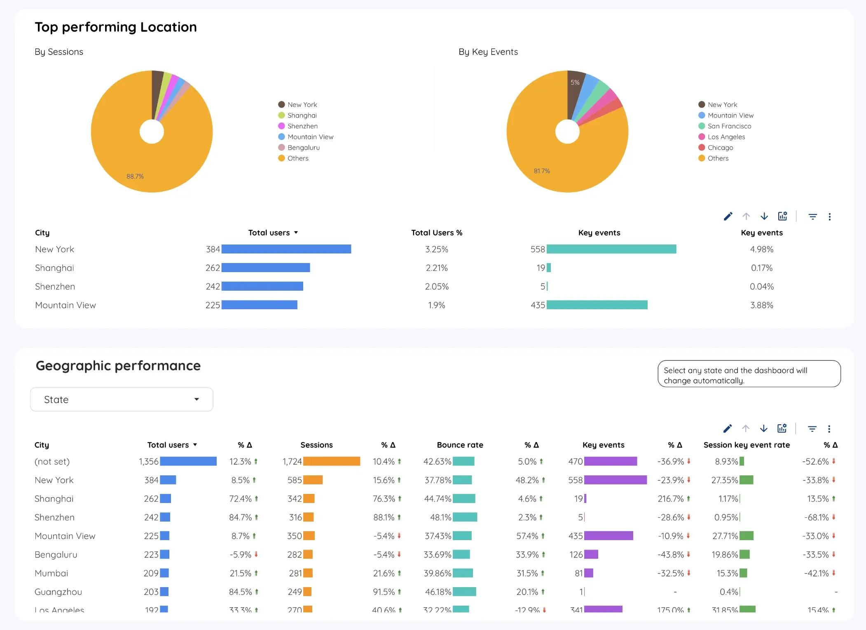
Task: Sort top locations table by Total users
Action: pos(273,233)
